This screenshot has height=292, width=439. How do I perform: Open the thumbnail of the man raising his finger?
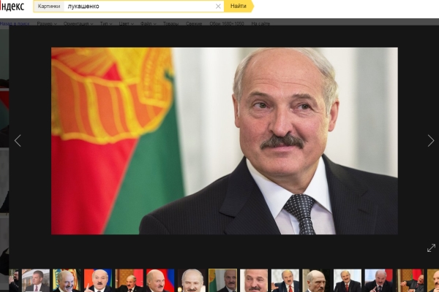98,280
